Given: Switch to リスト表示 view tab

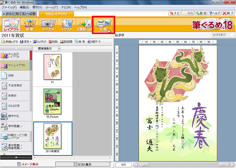Looking at the screenshot, I should pos(83,164).
